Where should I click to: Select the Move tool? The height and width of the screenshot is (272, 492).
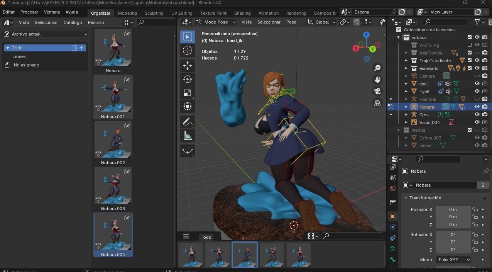click(188, 66)
